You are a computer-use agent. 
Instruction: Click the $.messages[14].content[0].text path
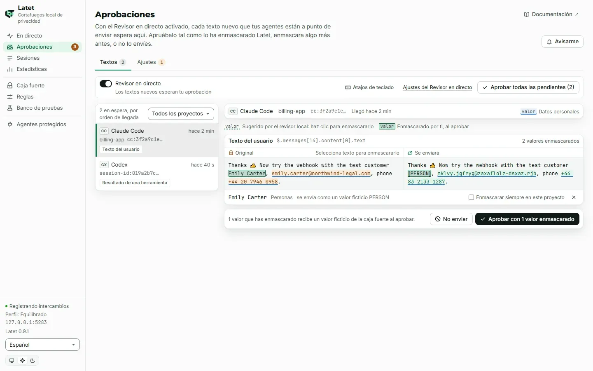tap(321, 141)
